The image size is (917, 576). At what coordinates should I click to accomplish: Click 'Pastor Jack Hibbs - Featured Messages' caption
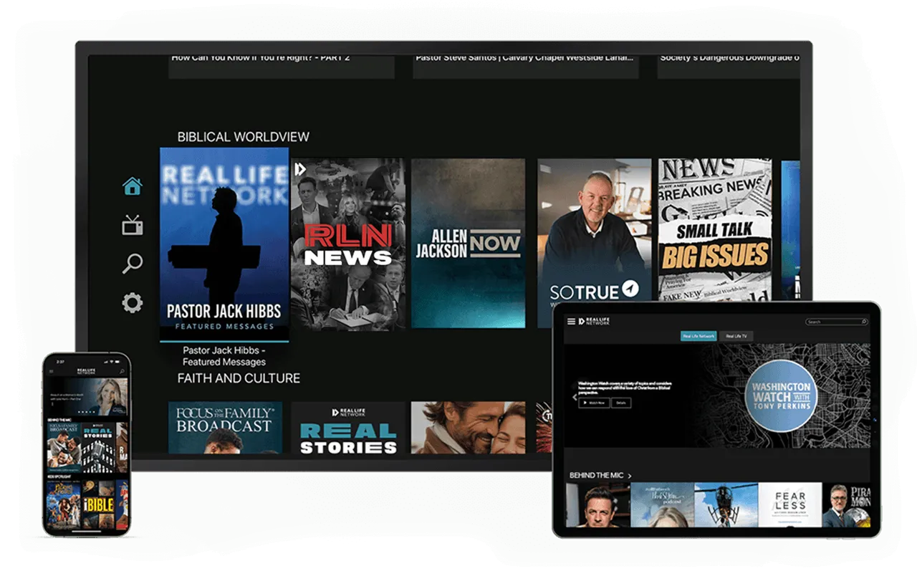pos(224,356)
